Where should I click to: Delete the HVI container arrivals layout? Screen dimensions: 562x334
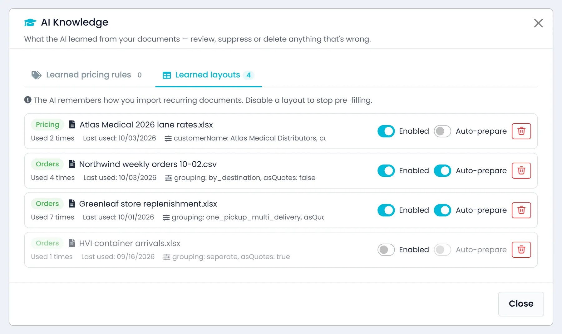coord(521,250)
